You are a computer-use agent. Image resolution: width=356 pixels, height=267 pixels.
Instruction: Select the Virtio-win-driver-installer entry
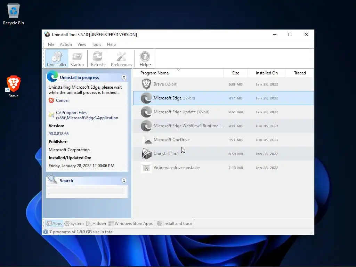[x=224, y=168]
